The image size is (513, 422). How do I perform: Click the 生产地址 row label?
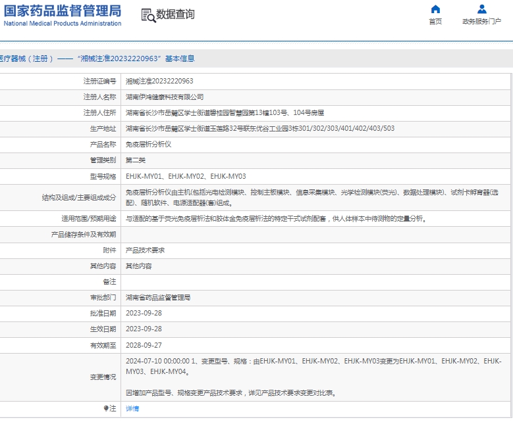[103, 129]
